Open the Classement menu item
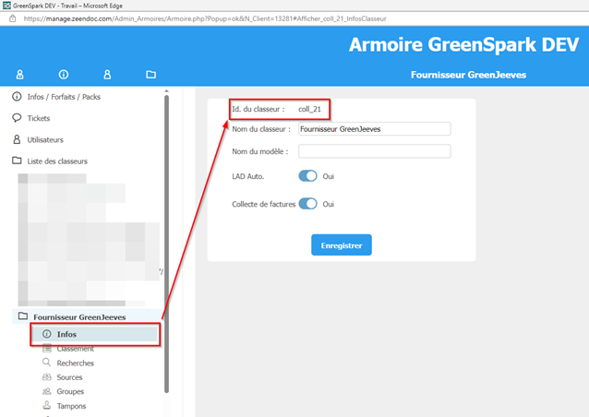This screenshot has width=589, height=417. point(75,349)
